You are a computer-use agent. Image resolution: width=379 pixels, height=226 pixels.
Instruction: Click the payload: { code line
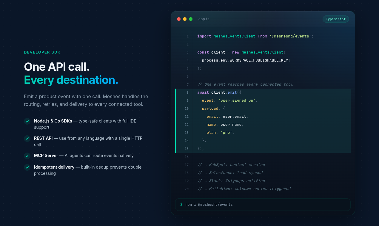213,109
